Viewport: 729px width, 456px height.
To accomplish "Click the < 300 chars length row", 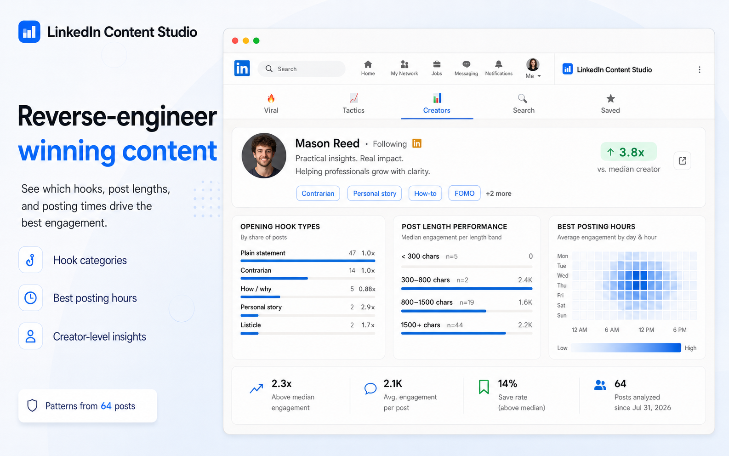I will click(467, 259).
